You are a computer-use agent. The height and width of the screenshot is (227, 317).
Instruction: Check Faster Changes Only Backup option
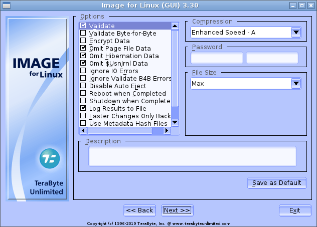point(83,116)
